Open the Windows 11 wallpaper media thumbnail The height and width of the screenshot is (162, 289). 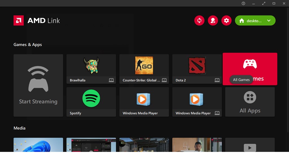point(38,145)
